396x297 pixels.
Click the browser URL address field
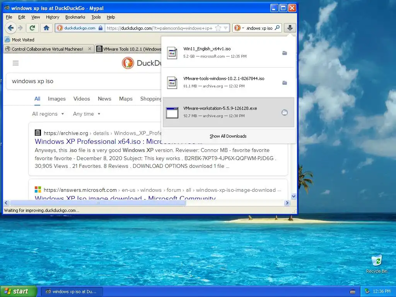click(159, 28)
